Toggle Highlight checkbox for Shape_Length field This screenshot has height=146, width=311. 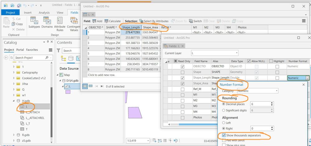(x=277, y=78)
